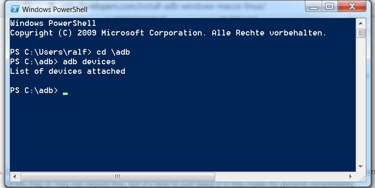Click the blinking cursor at the prompt
Screen dimensions: 375x188
[65, 94]
